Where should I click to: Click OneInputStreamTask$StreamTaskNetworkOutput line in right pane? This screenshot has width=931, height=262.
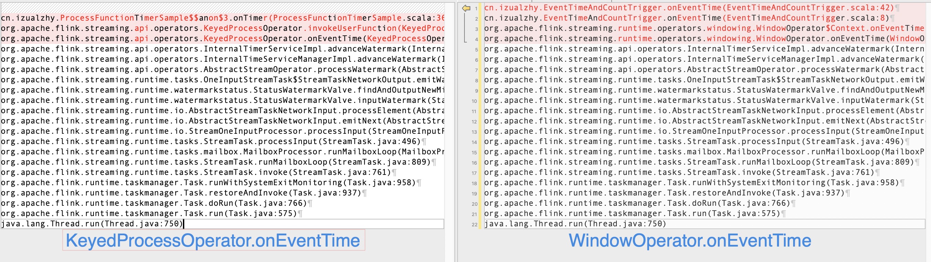click(x=704, y=80)
